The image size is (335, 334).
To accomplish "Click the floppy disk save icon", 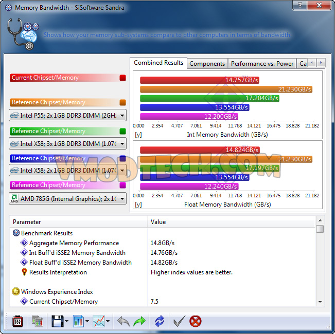I will pos(58,321).
